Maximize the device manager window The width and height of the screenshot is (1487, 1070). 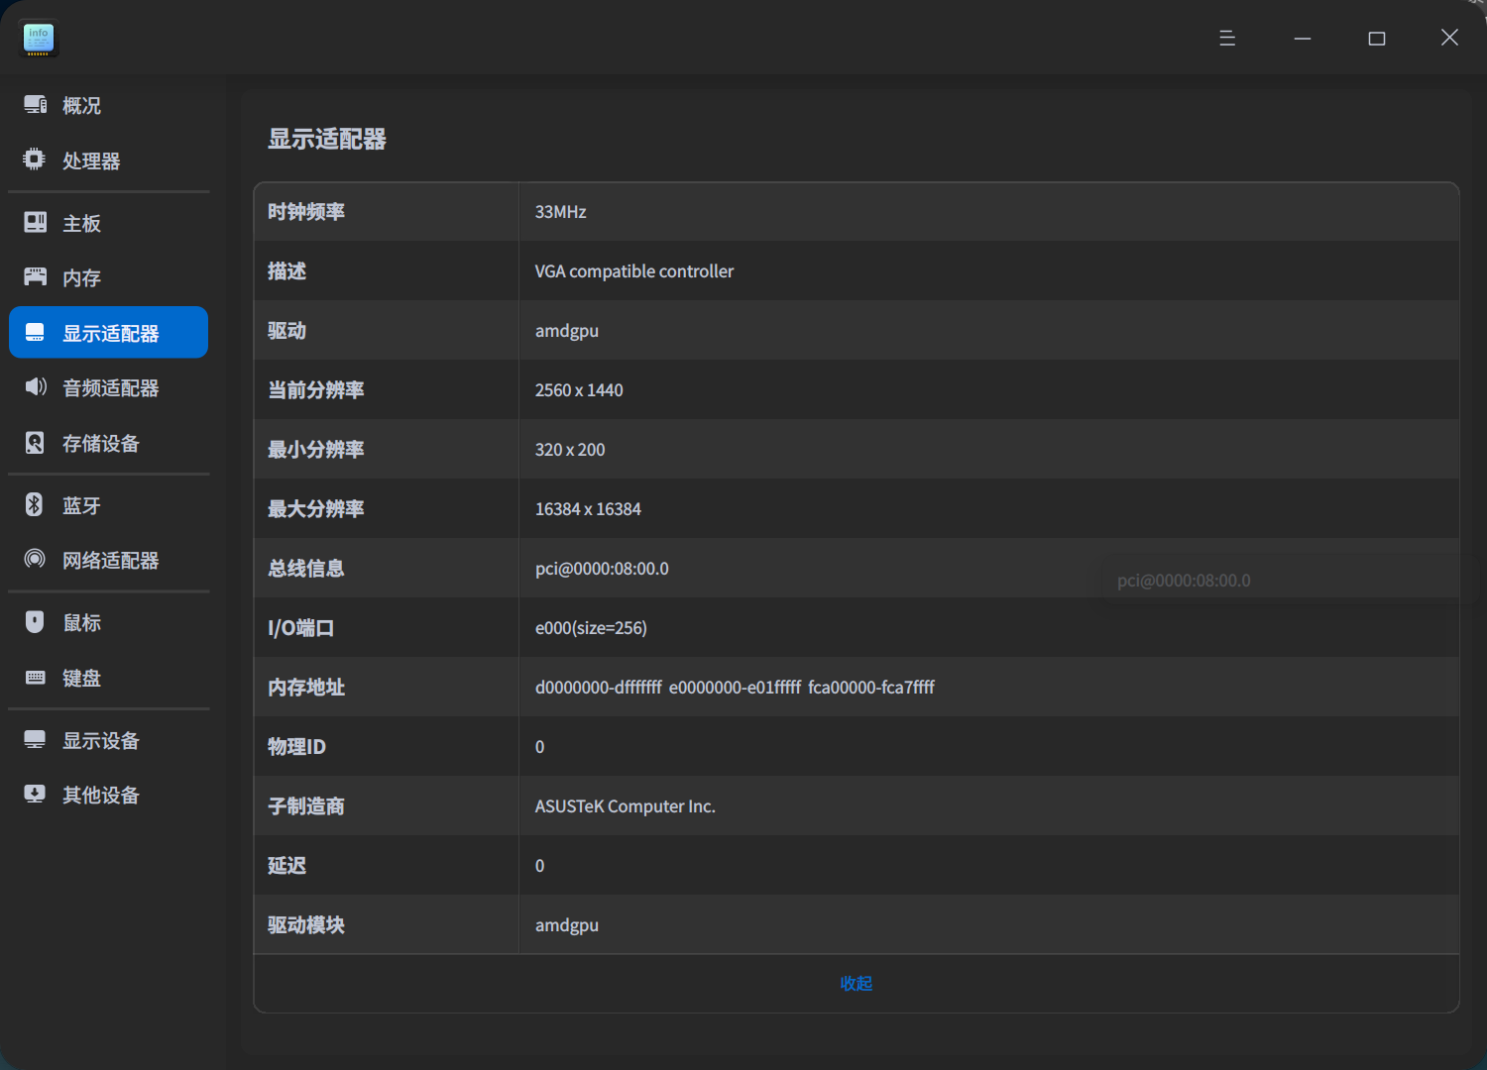(1377, 38)
